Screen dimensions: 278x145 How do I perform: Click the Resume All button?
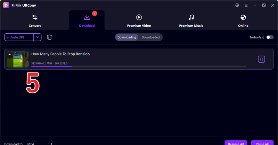236,143
